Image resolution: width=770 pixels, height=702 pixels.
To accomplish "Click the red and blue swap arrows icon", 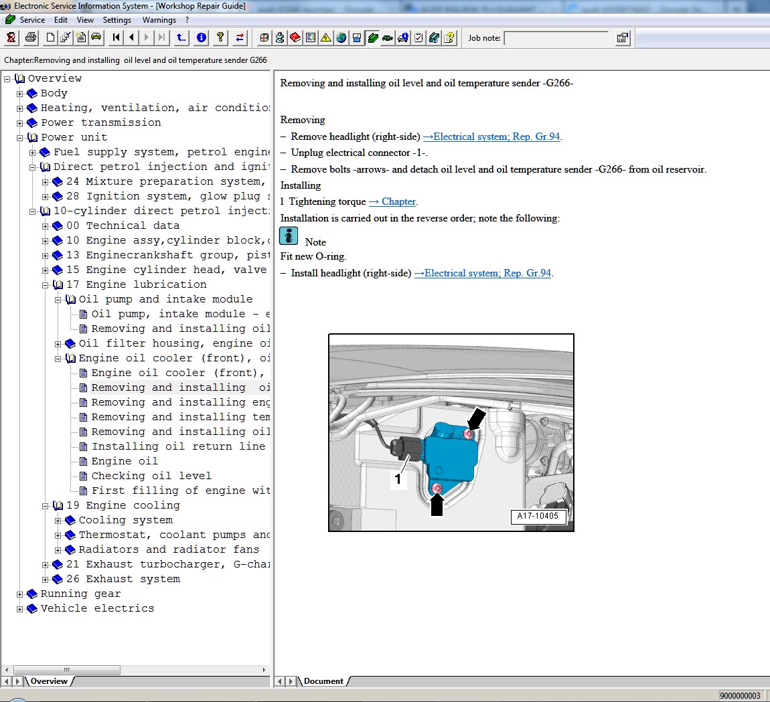I will tap(240, 37).
